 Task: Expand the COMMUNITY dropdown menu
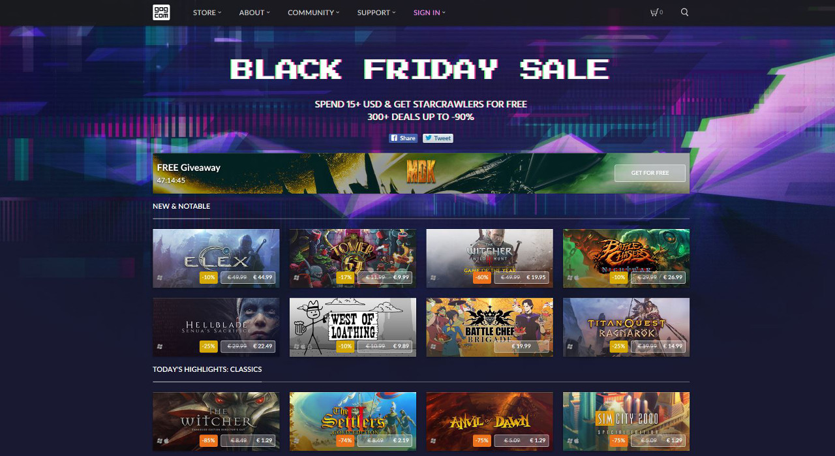tap(314, 12)
